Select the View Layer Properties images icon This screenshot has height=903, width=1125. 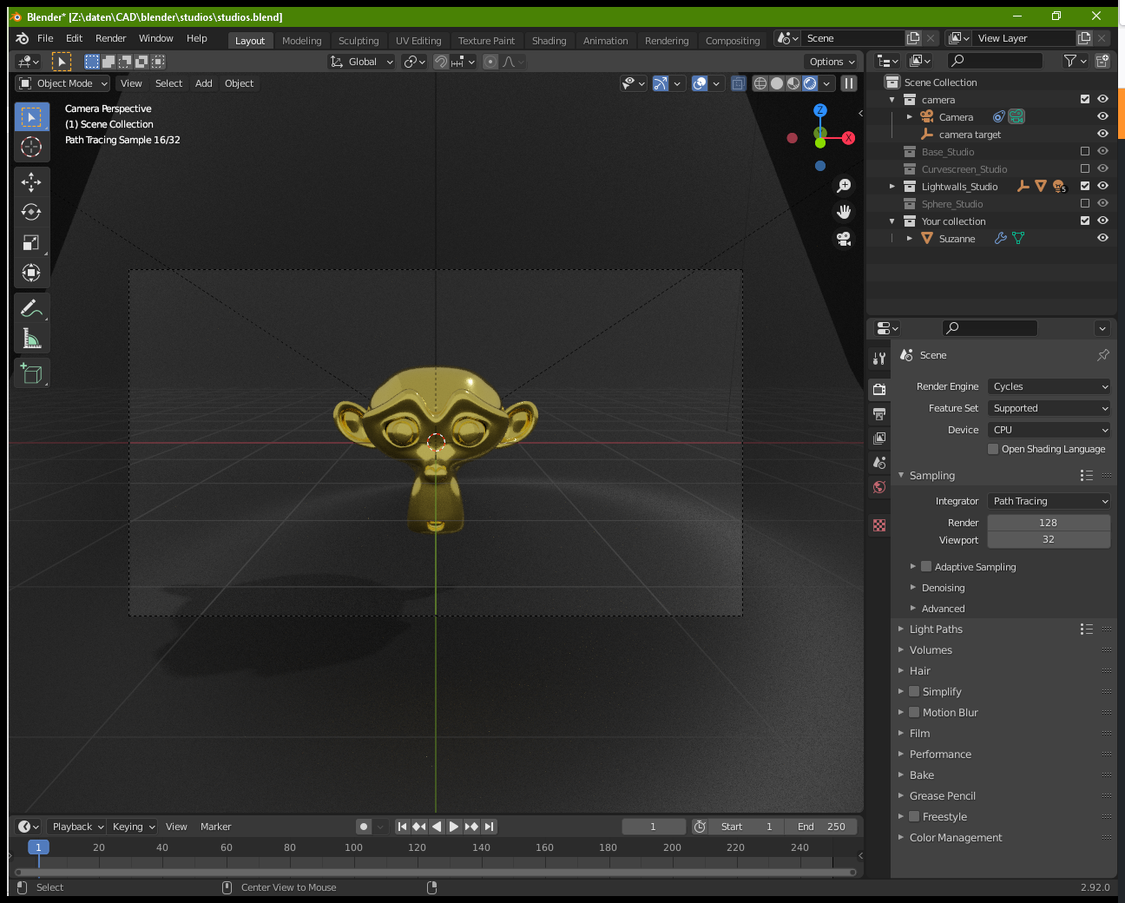879,438
